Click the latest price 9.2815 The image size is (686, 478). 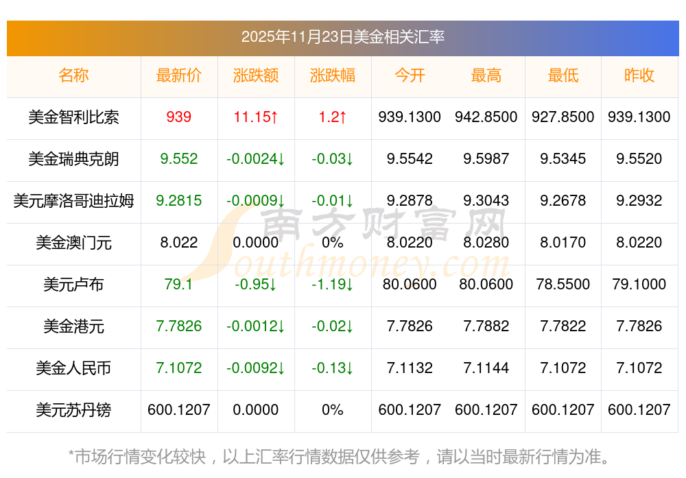coord(179,201)
